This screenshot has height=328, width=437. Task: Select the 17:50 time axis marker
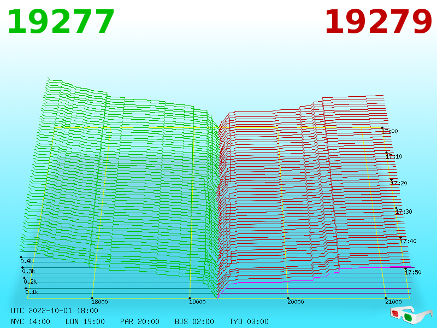[413, 272]
